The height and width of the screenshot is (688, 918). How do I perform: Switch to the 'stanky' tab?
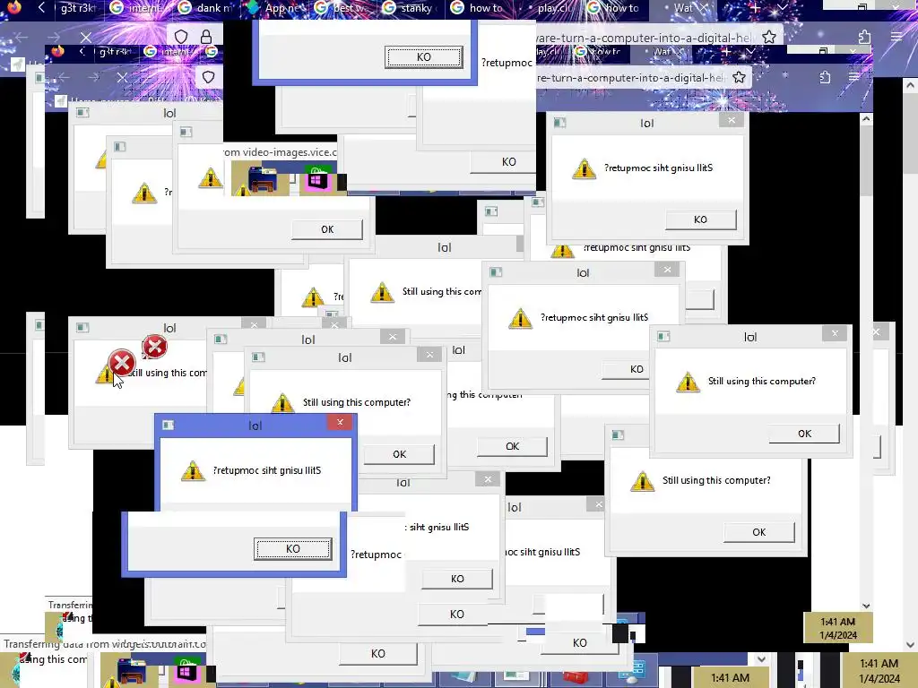pyautogui.click(x=410, y=8)
